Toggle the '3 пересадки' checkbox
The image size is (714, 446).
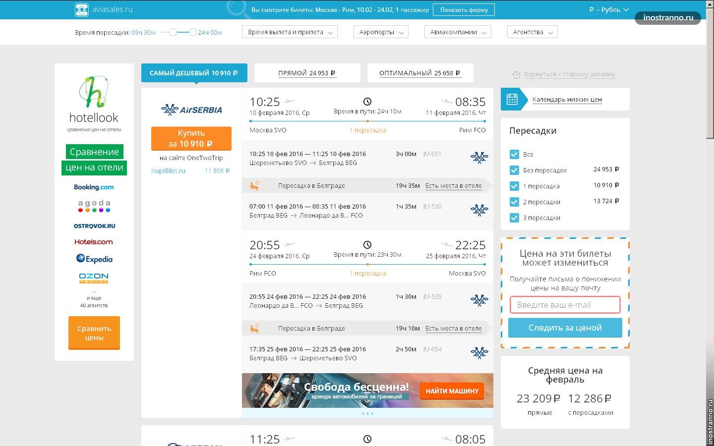pos(514,218)
